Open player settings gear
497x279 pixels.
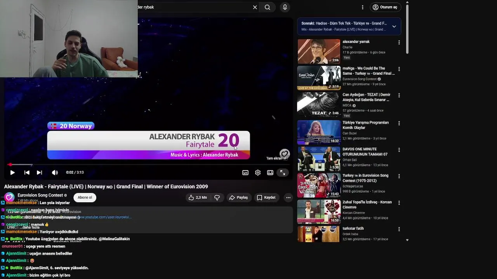tap(258, 172)
